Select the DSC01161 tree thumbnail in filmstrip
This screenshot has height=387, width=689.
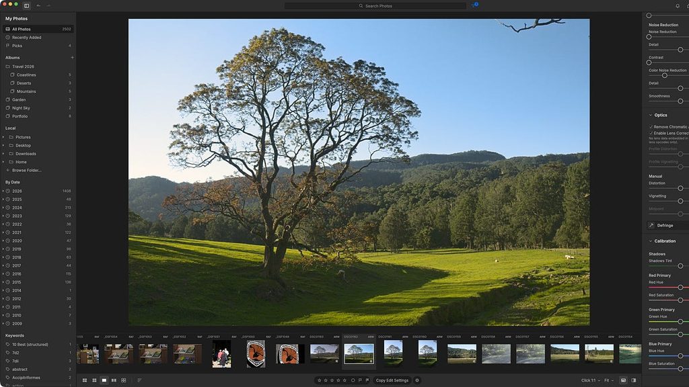[393, 353]
